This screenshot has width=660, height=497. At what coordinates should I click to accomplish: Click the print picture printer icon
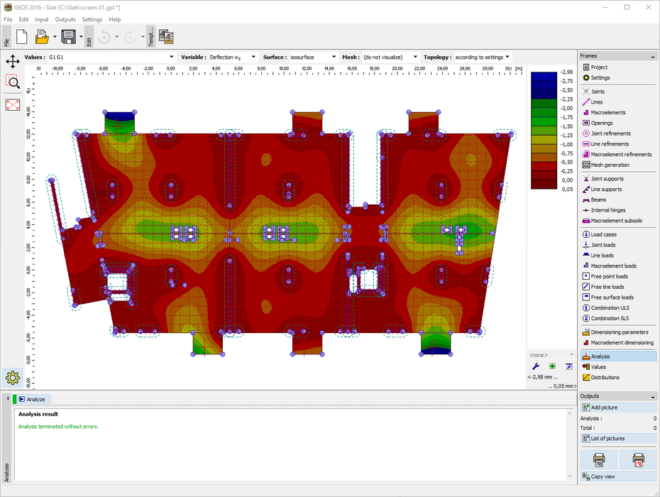point(598,459)
